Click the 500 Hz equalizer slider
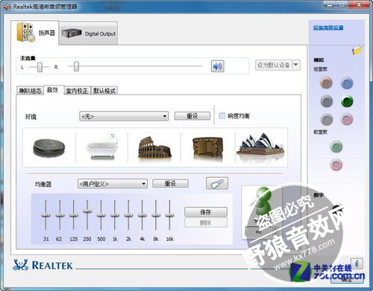Viewport: 373px width, 291px height. click(x=101, y=215)
